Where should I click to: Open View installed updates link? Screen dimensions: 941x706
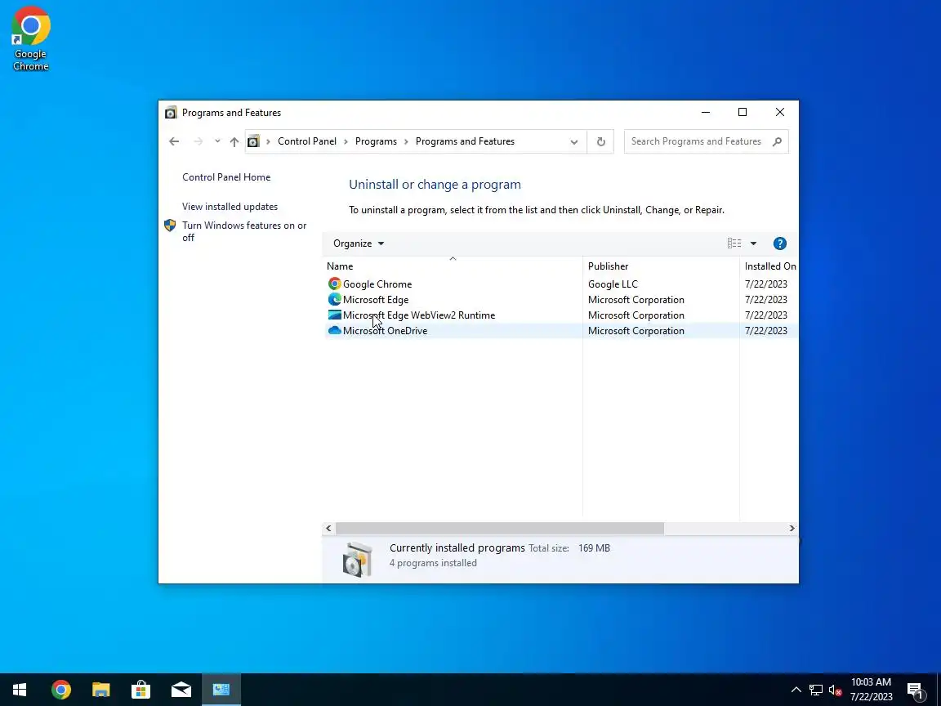230,207
